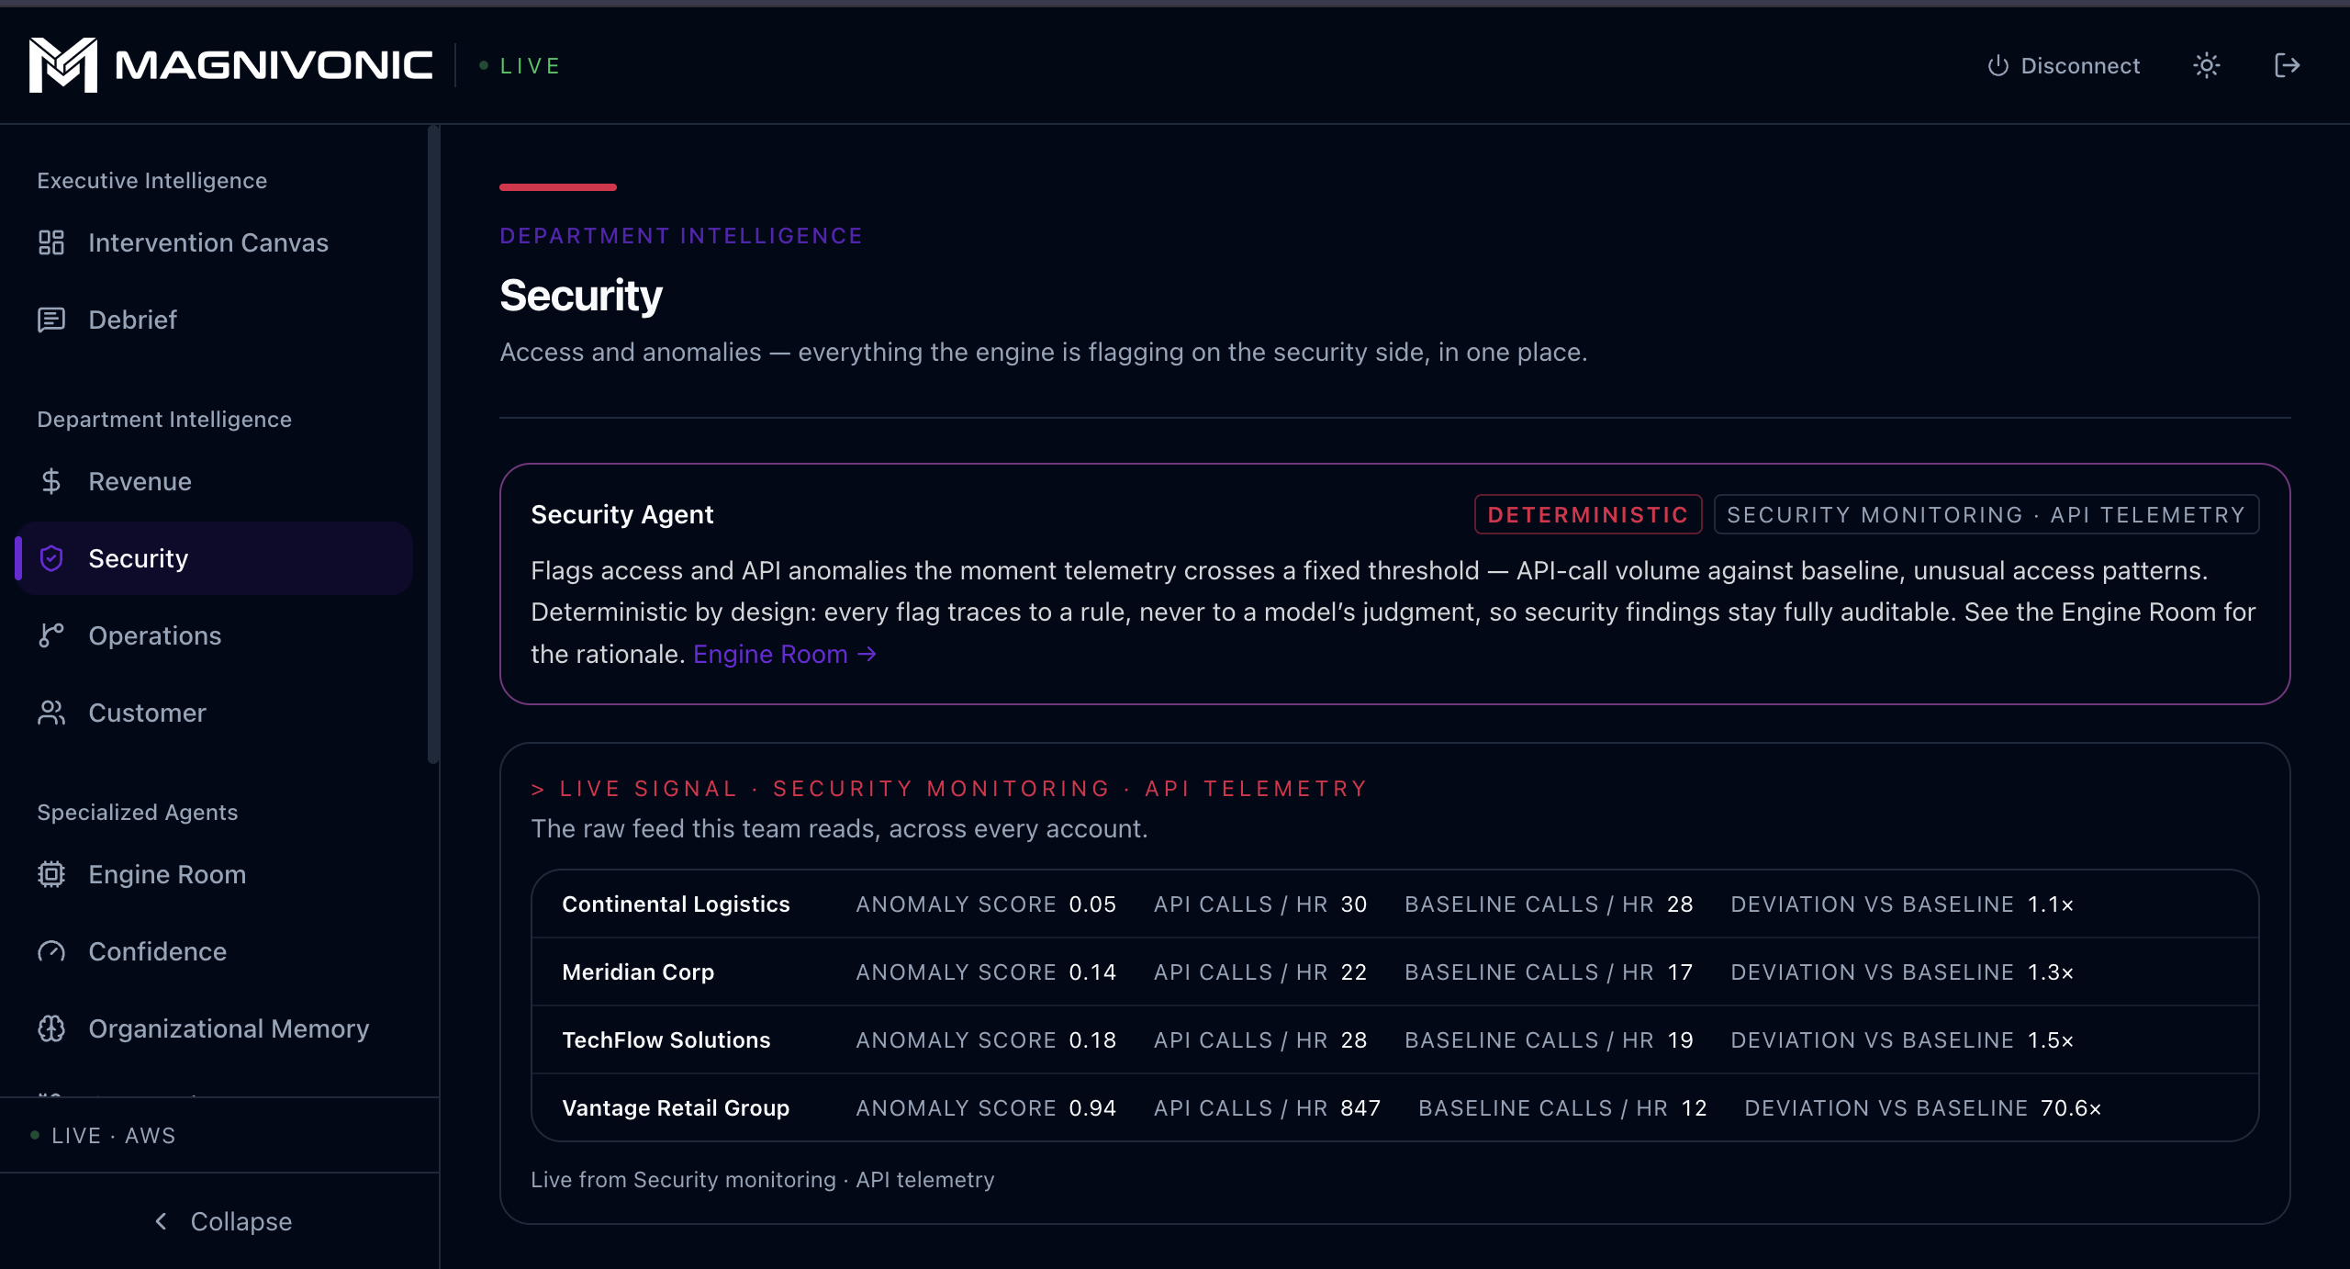This screenshot has height=1269, width=2350.
Task: Click the LIVE status indicator in header
Action: point(520,66)
